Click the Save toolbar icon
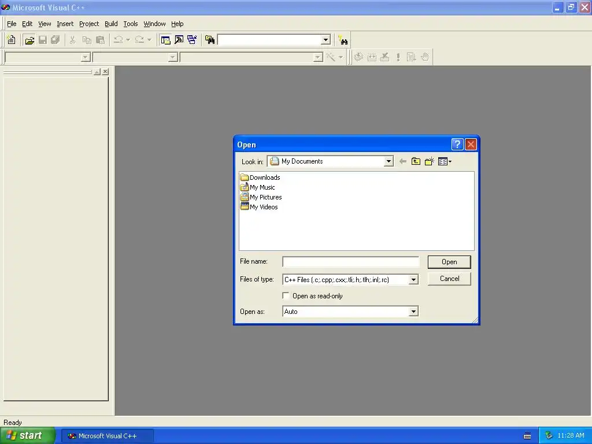The width and height of the screenshot is (592, 444). 43,40
